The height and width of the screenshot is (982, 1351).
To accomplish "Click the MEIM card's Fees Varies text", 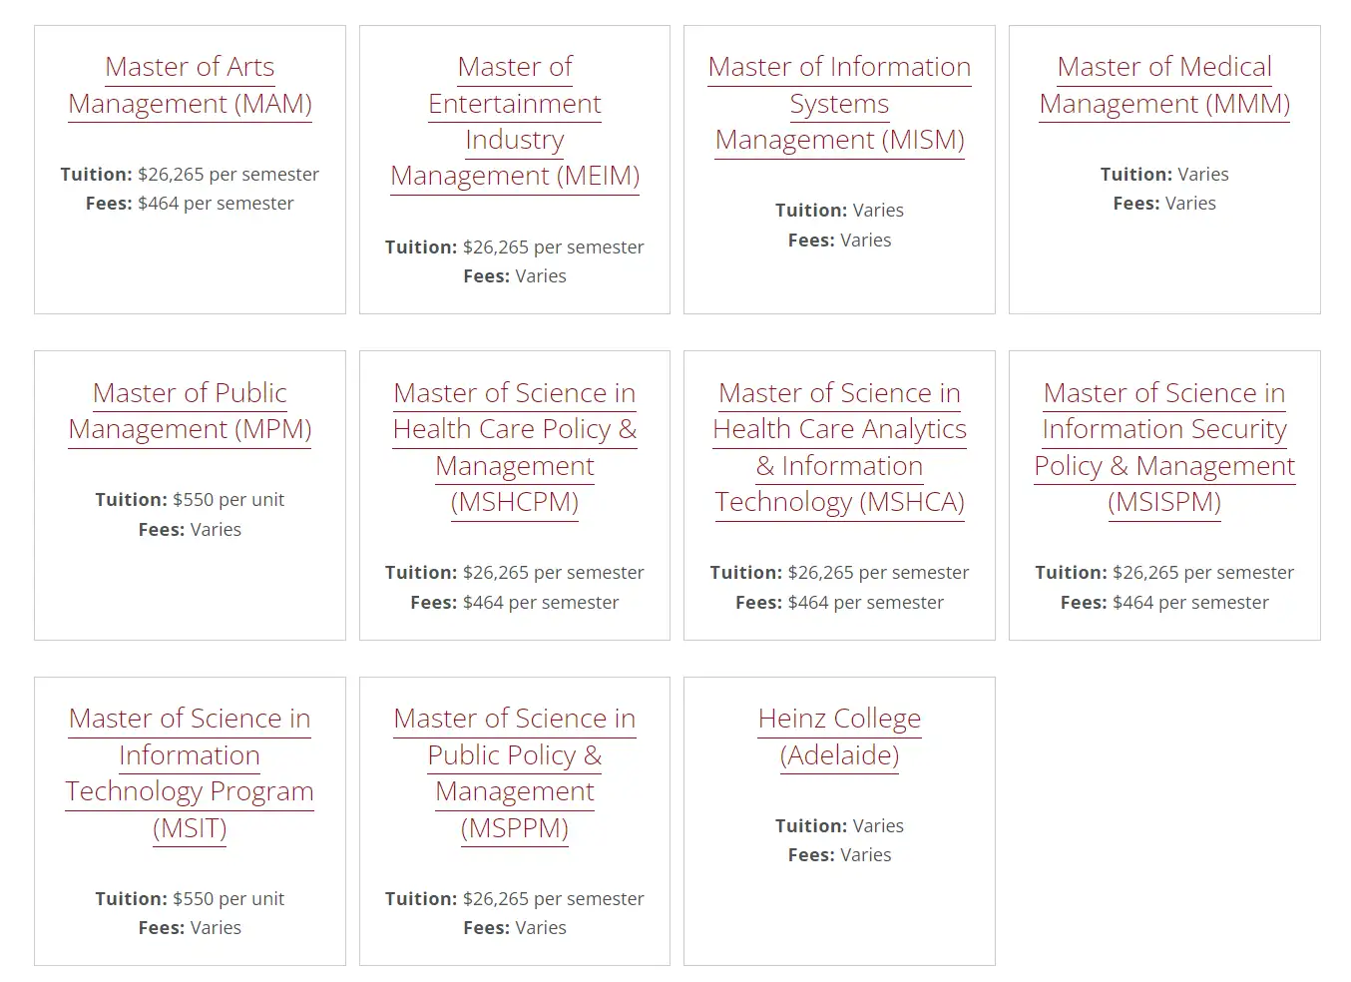I will (x=515, y=276).
